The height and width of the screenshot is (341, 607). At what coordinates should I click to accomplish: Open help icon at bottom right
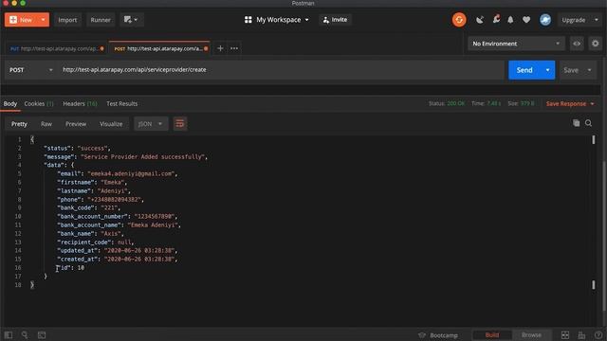(598, 334)
